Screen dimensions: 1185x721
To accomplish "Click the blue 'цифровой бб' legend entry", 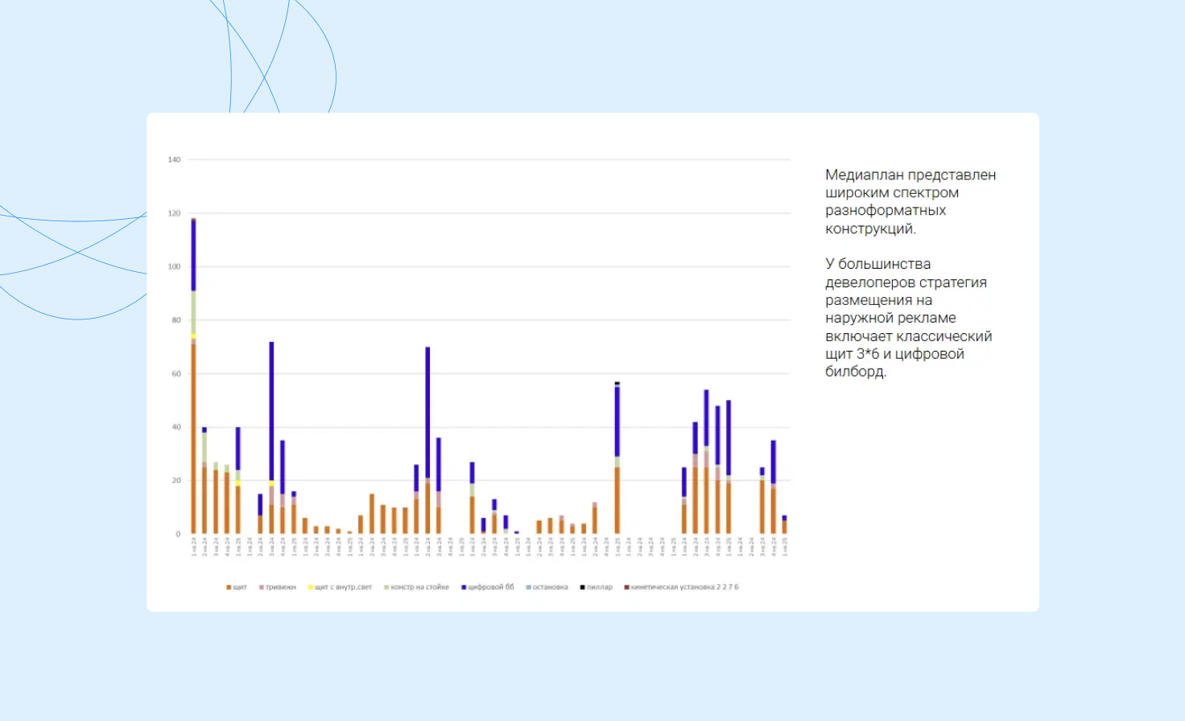I will pos(488,587).
